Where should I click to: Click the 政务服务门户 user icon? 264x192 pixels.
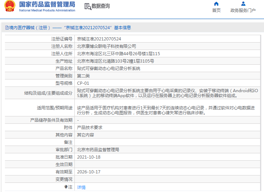(243, 4)
